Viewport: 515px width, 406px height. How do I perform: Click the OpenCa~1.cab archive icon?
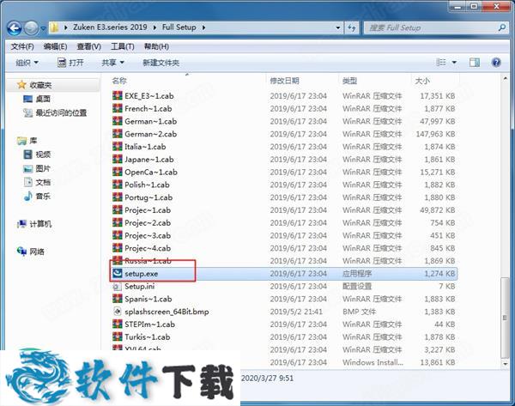point(118,172)
